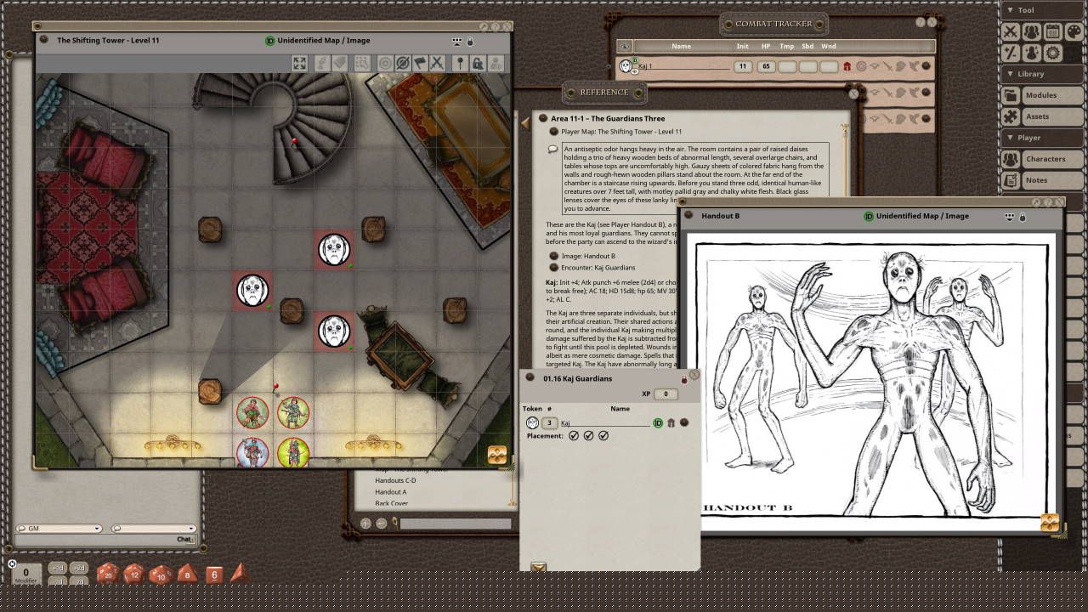Click the orange move handle on Shifting Tower map
1088x612 pixels.
tap(497, 455)
